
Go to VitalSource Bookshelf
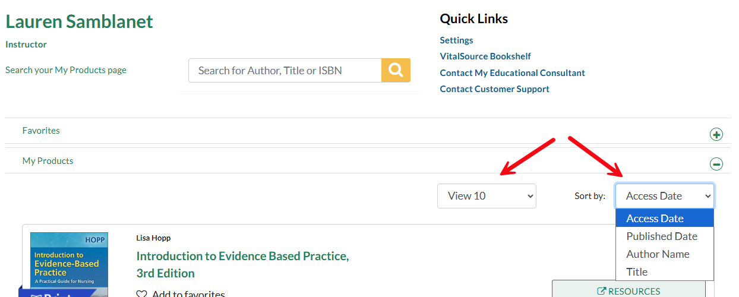485,56
